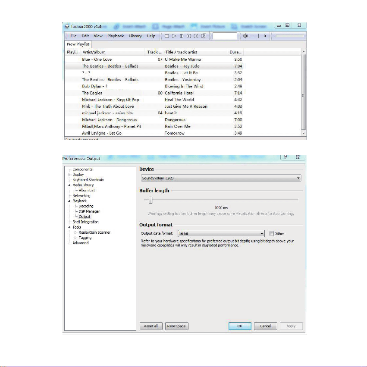Click the Previous track icon

point(188,36)
